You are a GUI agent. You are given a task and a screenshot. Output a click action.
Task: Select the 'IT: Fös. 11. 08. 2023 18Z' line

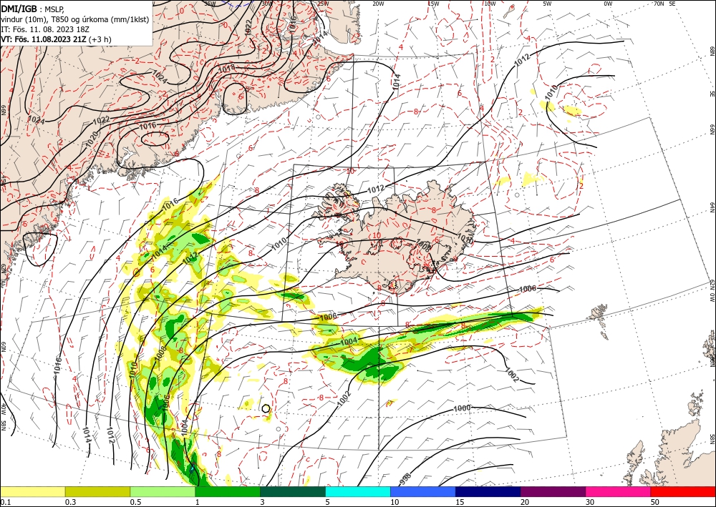pyautogui.click(x=44, y=29)
